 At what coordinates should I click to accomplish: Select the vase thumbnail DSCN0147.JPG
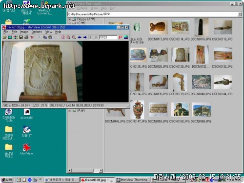click(x=137, y=109)
